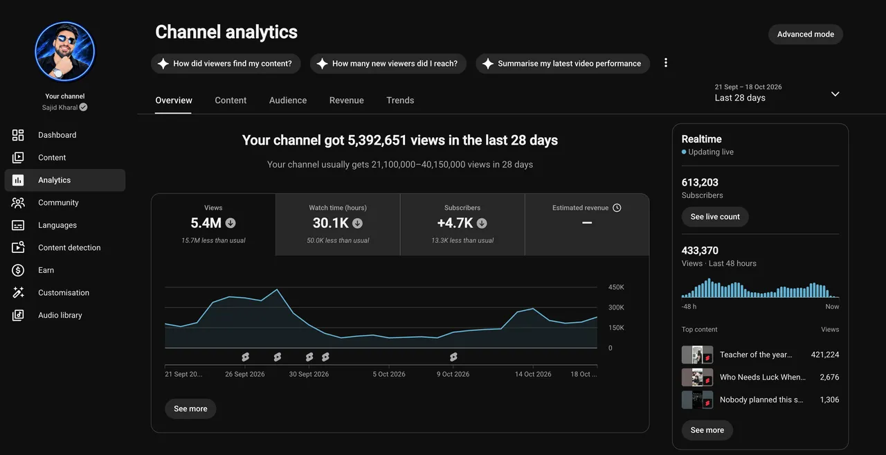Select the Watch time (hours) metric card
This screenshot has height=455, width=886.
(338, 224)
